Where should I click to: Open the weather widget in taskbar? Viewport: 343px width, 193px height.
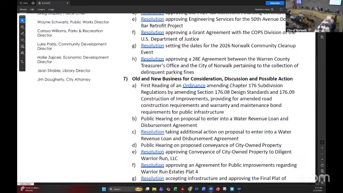pos(30,189)
